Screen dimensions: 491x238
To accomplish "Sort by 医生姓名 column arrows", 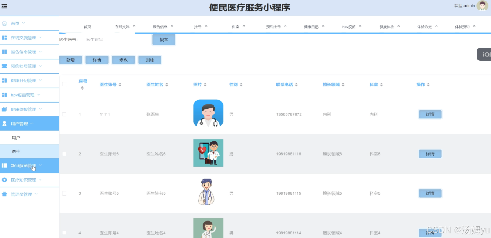I will point(166,85).
